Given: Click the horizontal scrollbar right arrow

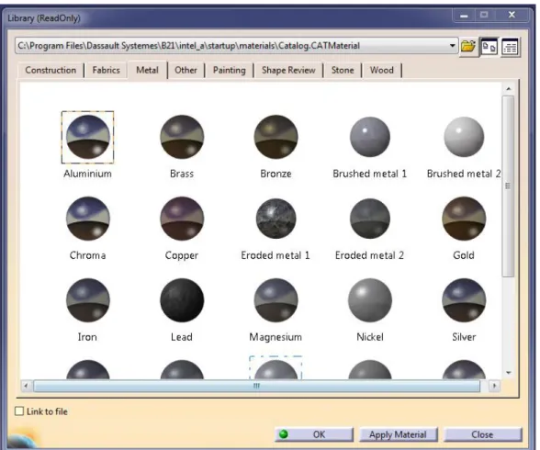Looking at the screenshot, I should coord(494,386).
